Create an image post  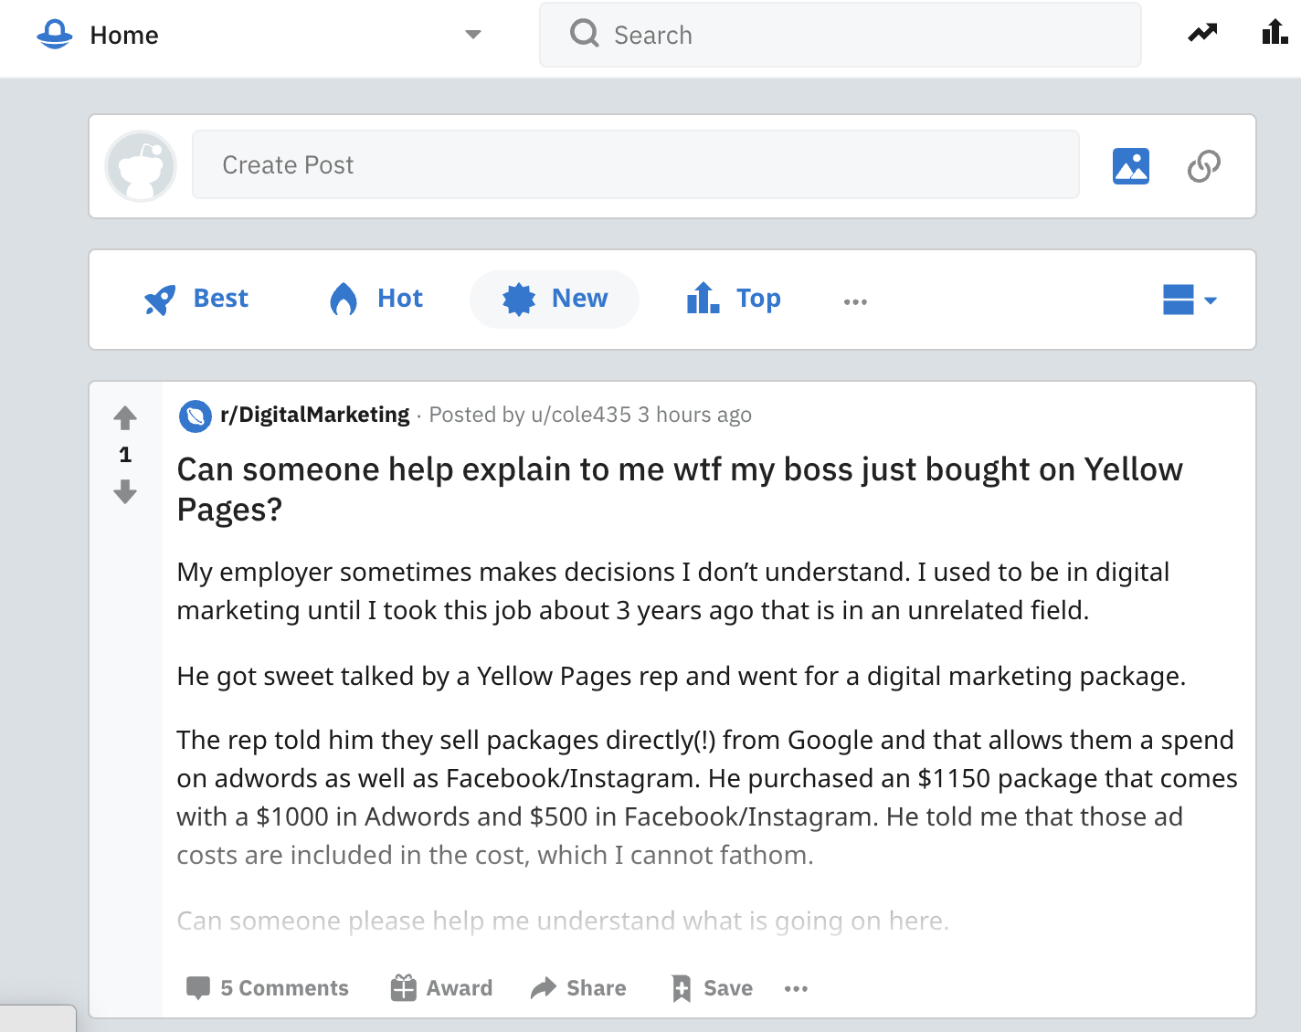pos(1131,165)
